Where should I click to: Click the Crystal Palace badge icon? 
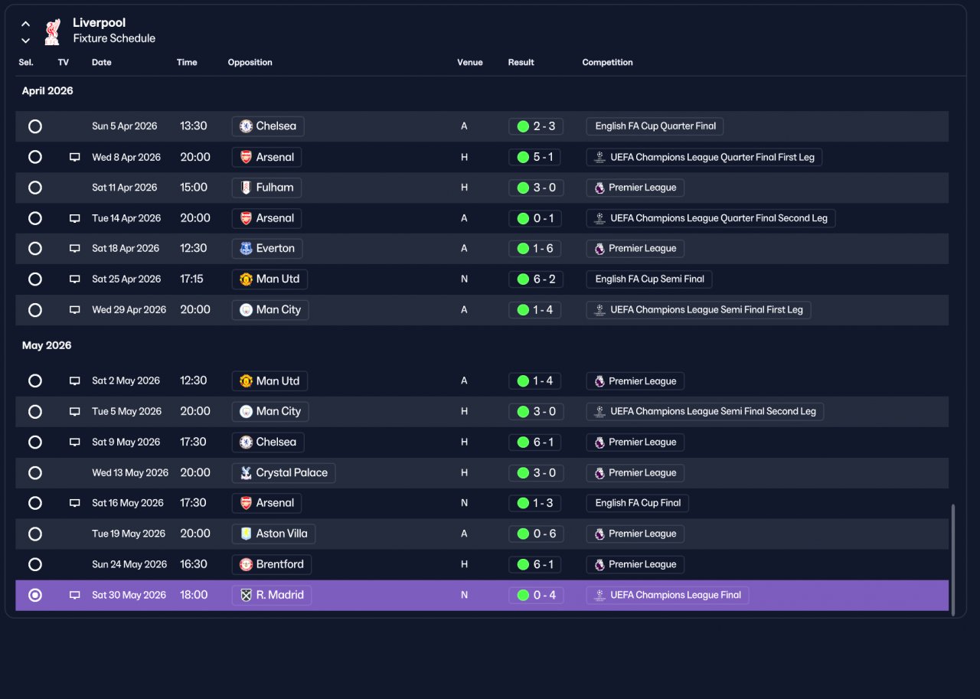(246, 472)
